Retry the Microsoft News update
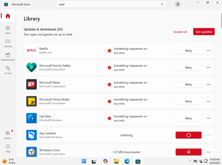Image resolution: width=222 pixels, height=165 pixels. [188, 84]
